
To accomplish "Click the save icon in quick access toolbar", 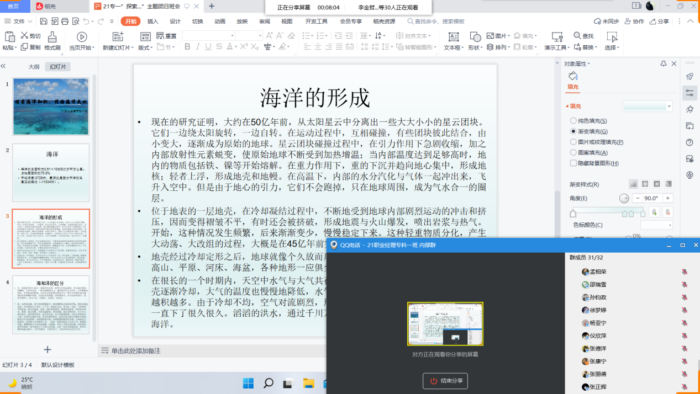I will (44, 22).
